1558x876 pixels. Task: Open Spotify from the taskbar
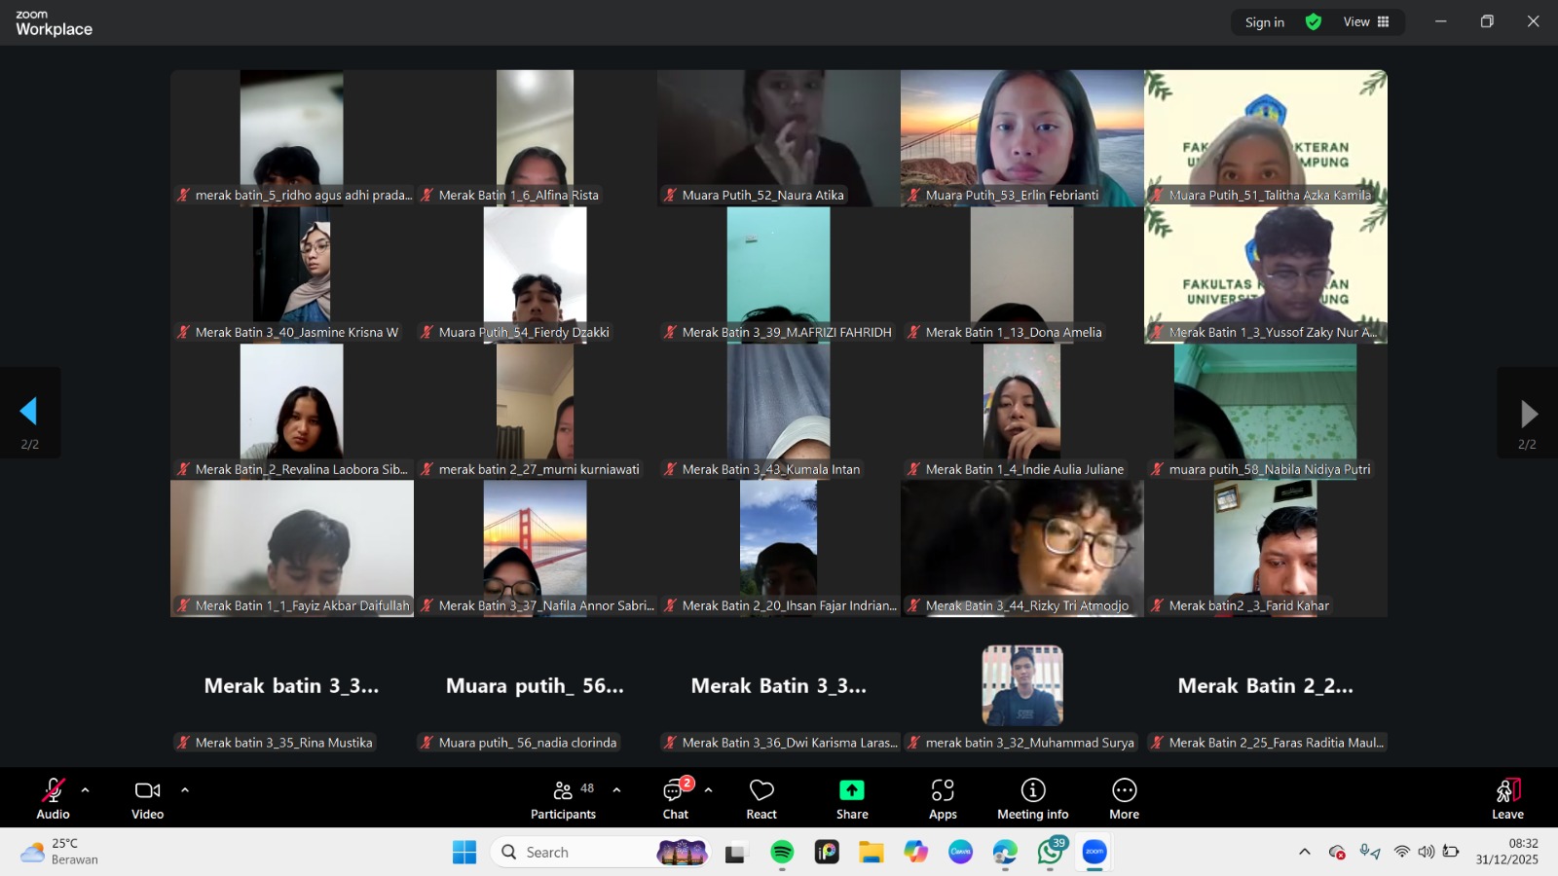click(782, 853)
